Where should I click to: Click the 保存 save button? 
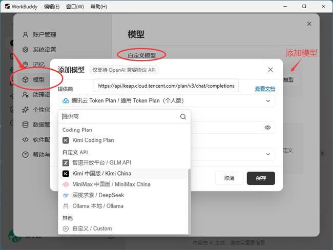(261, 178)
